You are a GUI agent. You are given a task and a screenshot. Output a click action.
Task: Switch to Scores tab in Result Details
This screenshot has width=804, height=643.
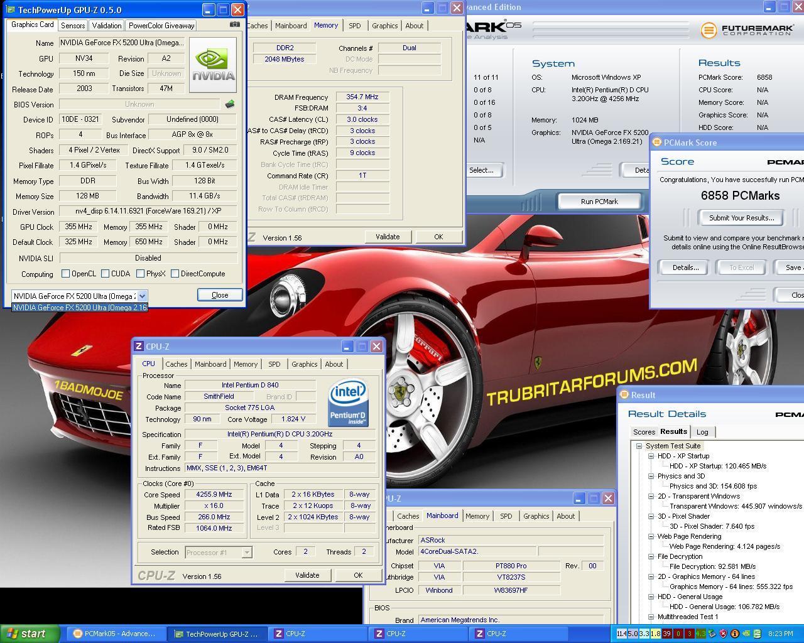pyautogui.click(x=644, y=432)
